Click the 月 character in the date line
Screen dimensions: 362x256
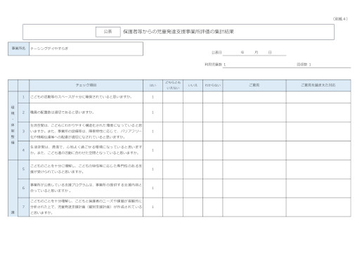257,53
